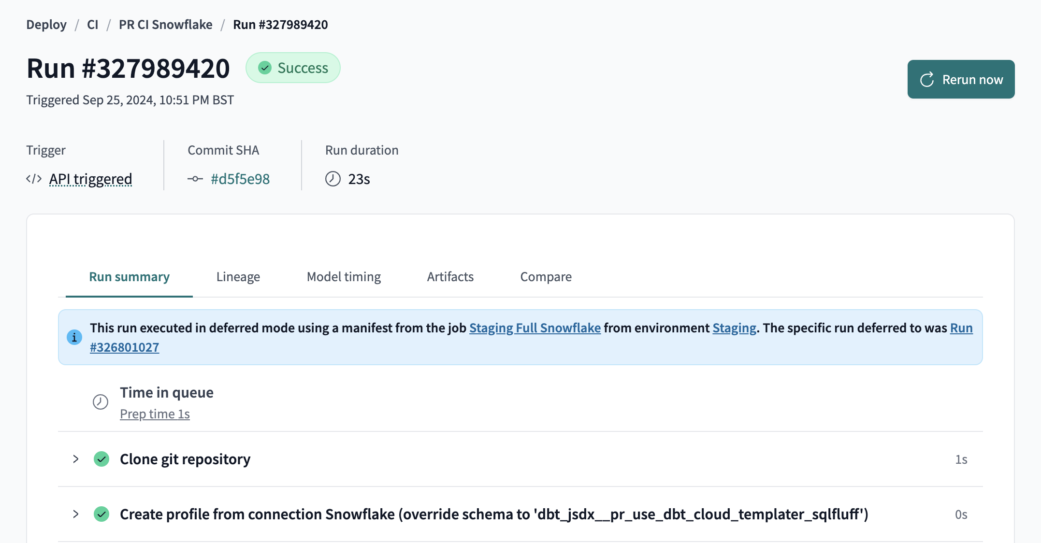Image resolution: width=1041 pixels, height=543 pixels.
Task: Click the rerun circular arrow icon
Action: 926,79
